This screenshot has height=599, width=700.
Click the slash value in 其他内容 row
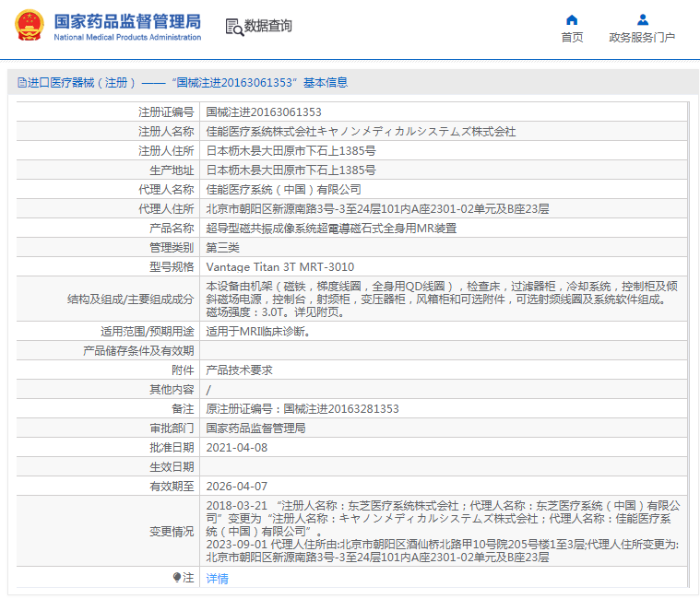[208, 390]
